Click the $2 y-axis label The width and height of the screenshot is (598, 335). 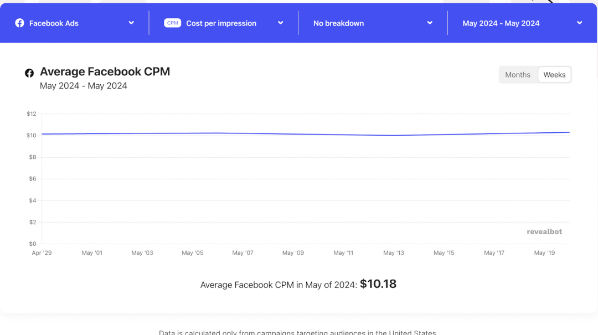pyautogui.click(x=33, y=222)
